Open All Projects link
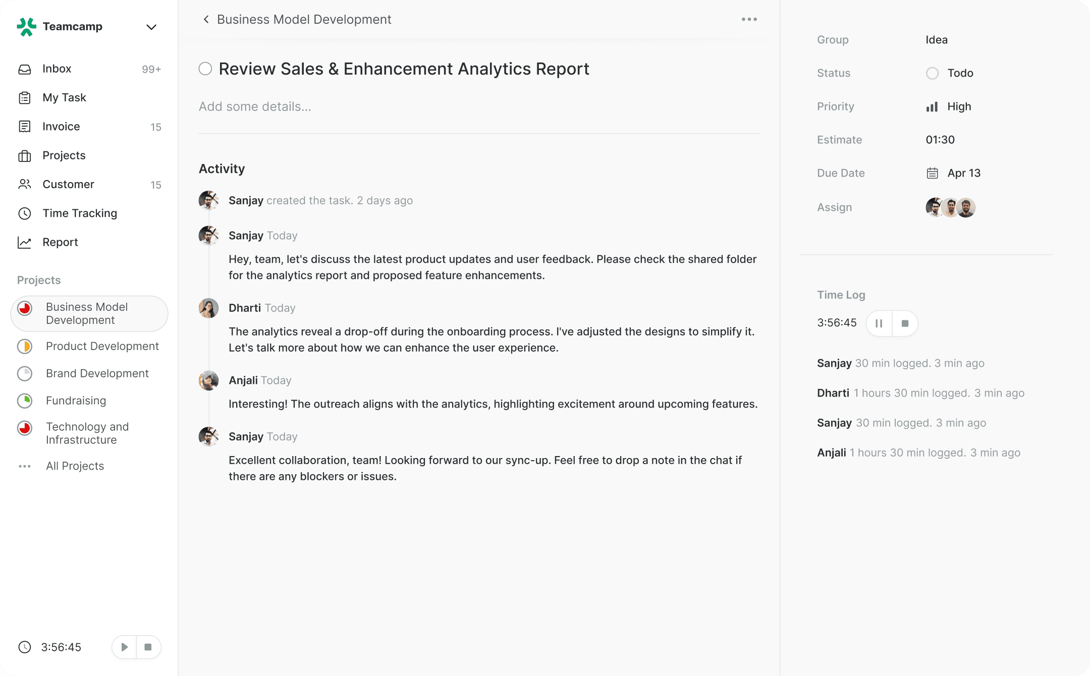The image size is (1090, 676). 75,466
